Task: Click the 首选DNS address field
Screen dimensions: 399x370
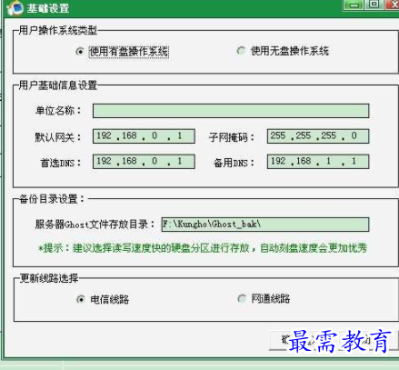Action: 144,162
